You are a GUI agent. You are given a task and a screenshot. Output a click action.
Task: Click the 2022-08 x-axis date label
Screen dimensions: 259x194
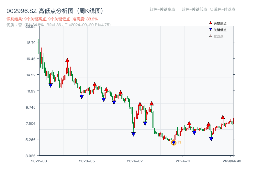39,161
